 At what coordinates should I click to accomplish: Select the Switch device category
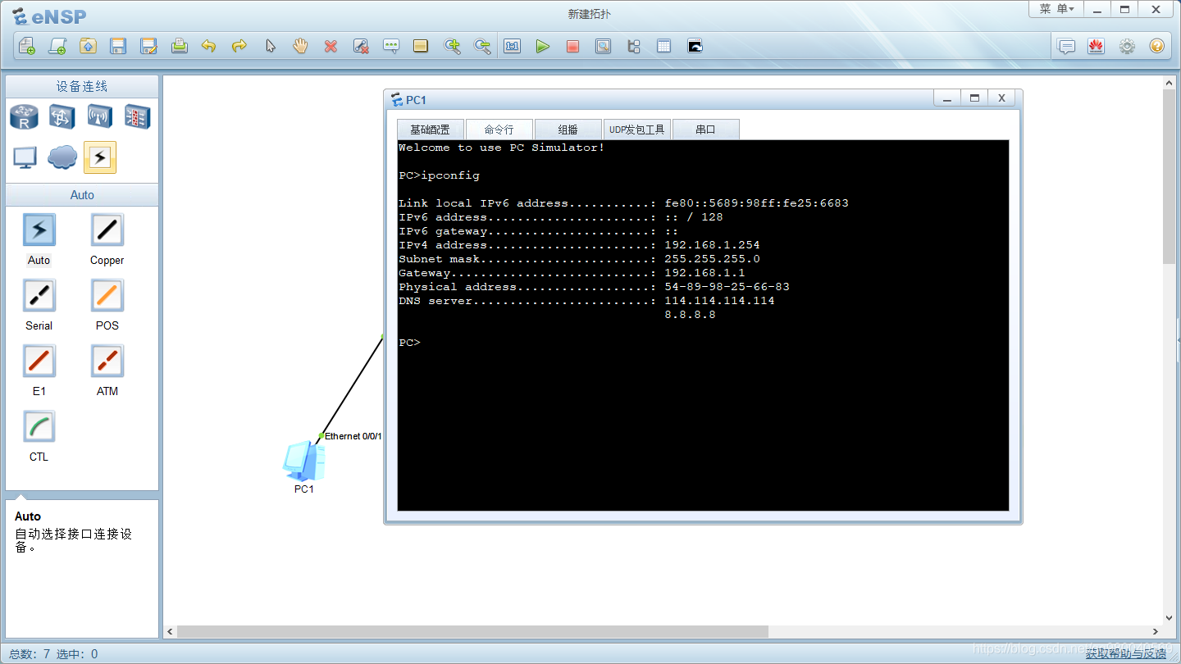pyautogui.click(x=62, y=117)
